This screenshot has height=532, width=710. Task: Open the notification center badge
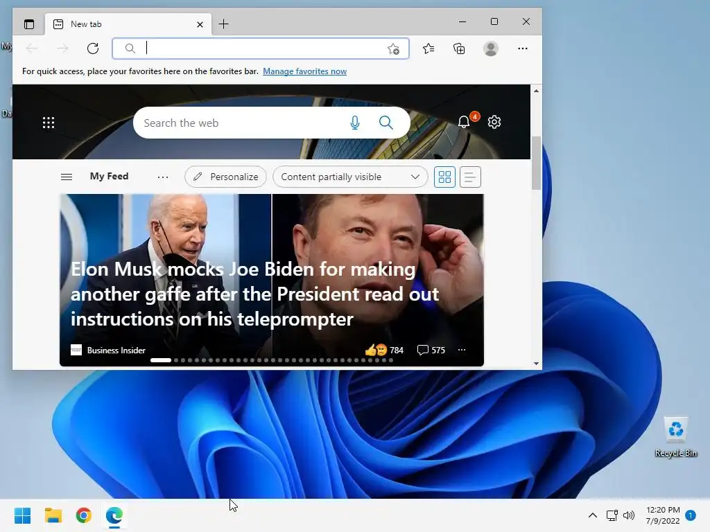(691, 515)
